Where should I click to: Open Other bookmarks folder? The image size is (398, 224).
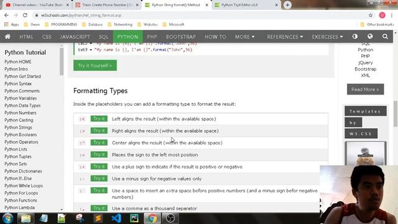coord(377,25)
